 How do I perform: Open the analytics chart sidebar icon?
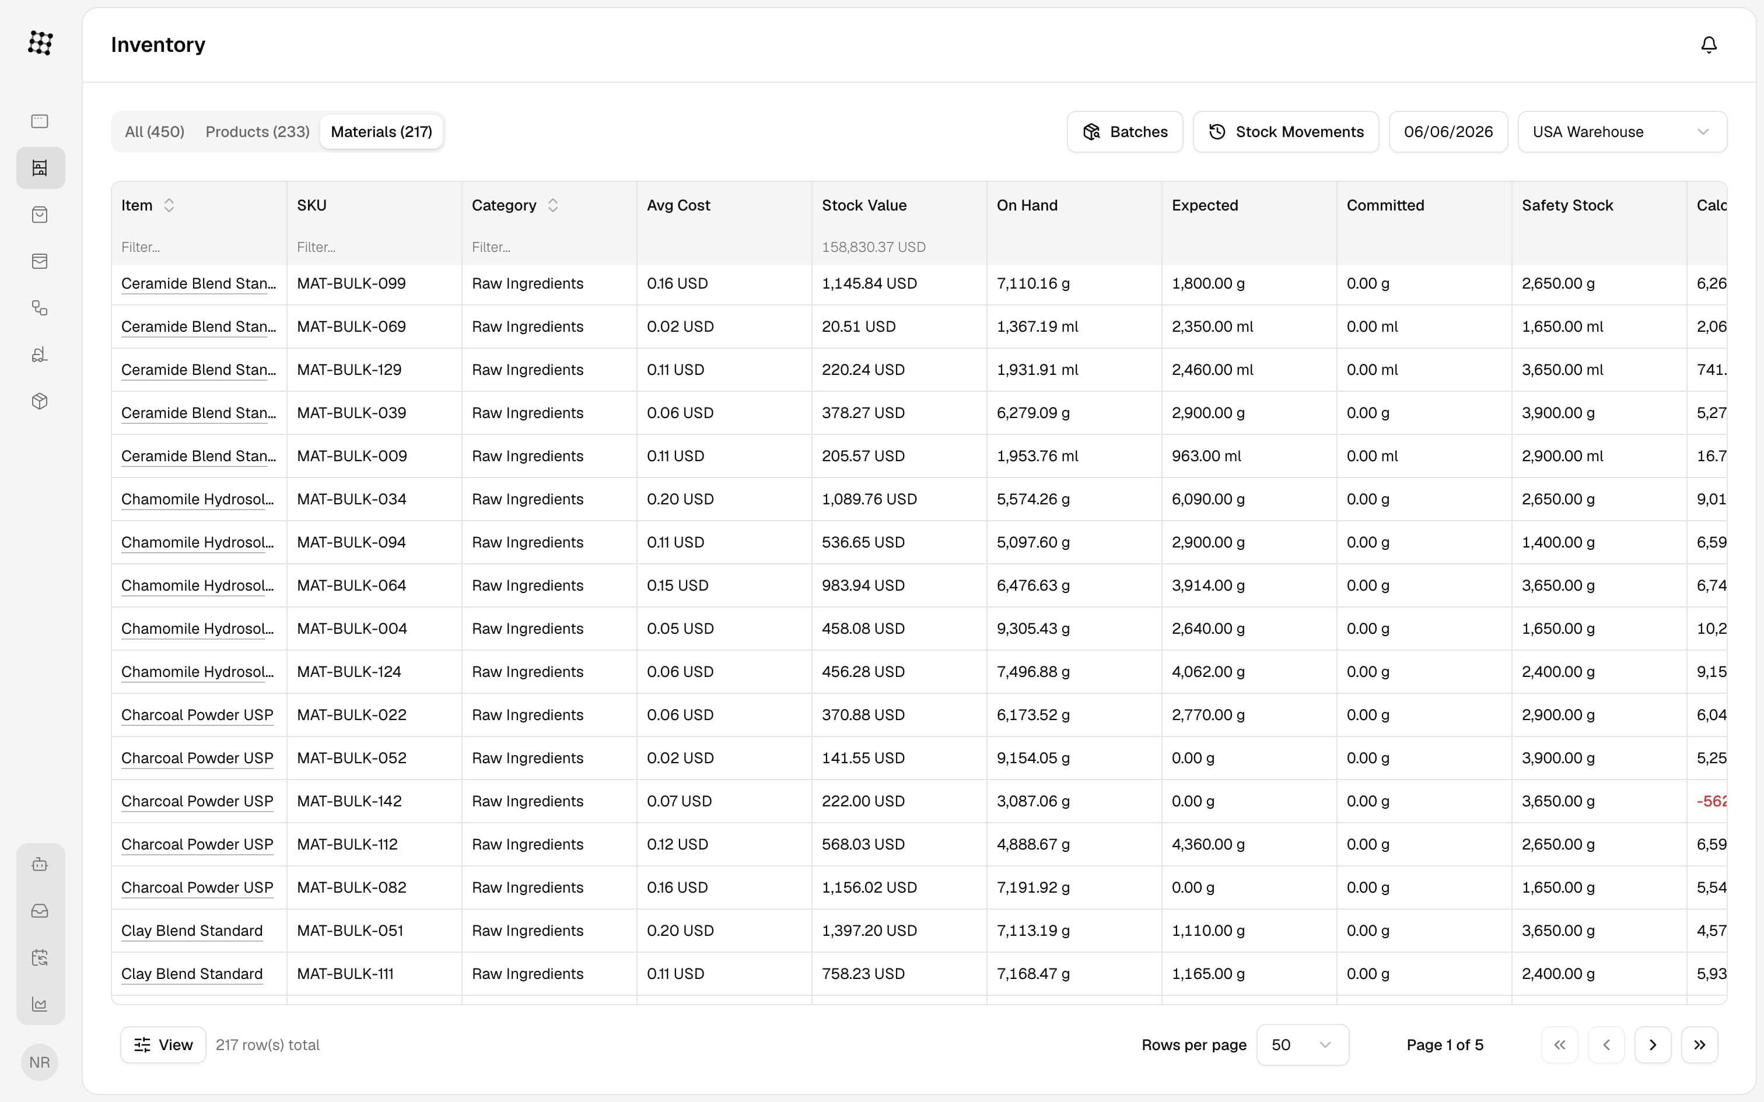click(40, 1003)
